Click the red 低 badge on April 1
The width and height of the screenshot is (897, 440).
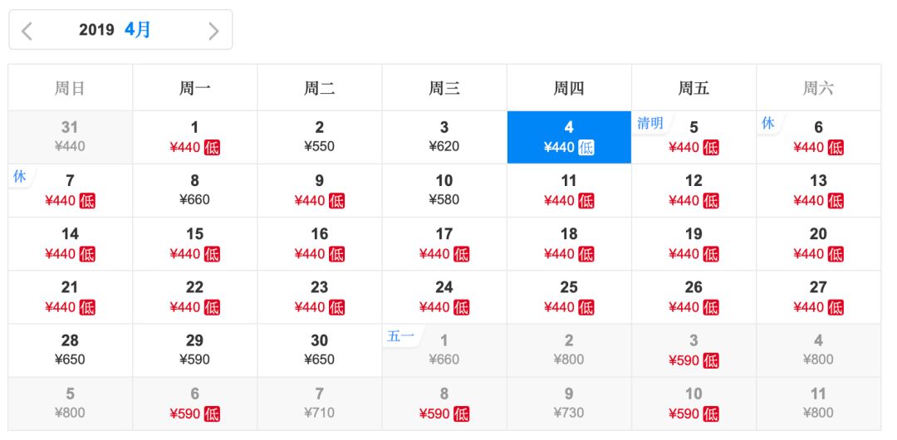coord(212,148)
